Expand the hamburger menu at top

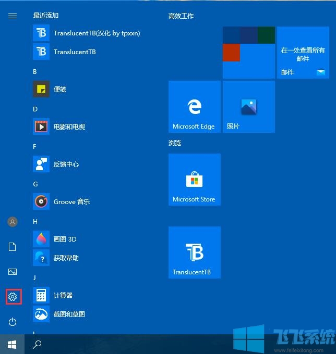pos(13,16)
